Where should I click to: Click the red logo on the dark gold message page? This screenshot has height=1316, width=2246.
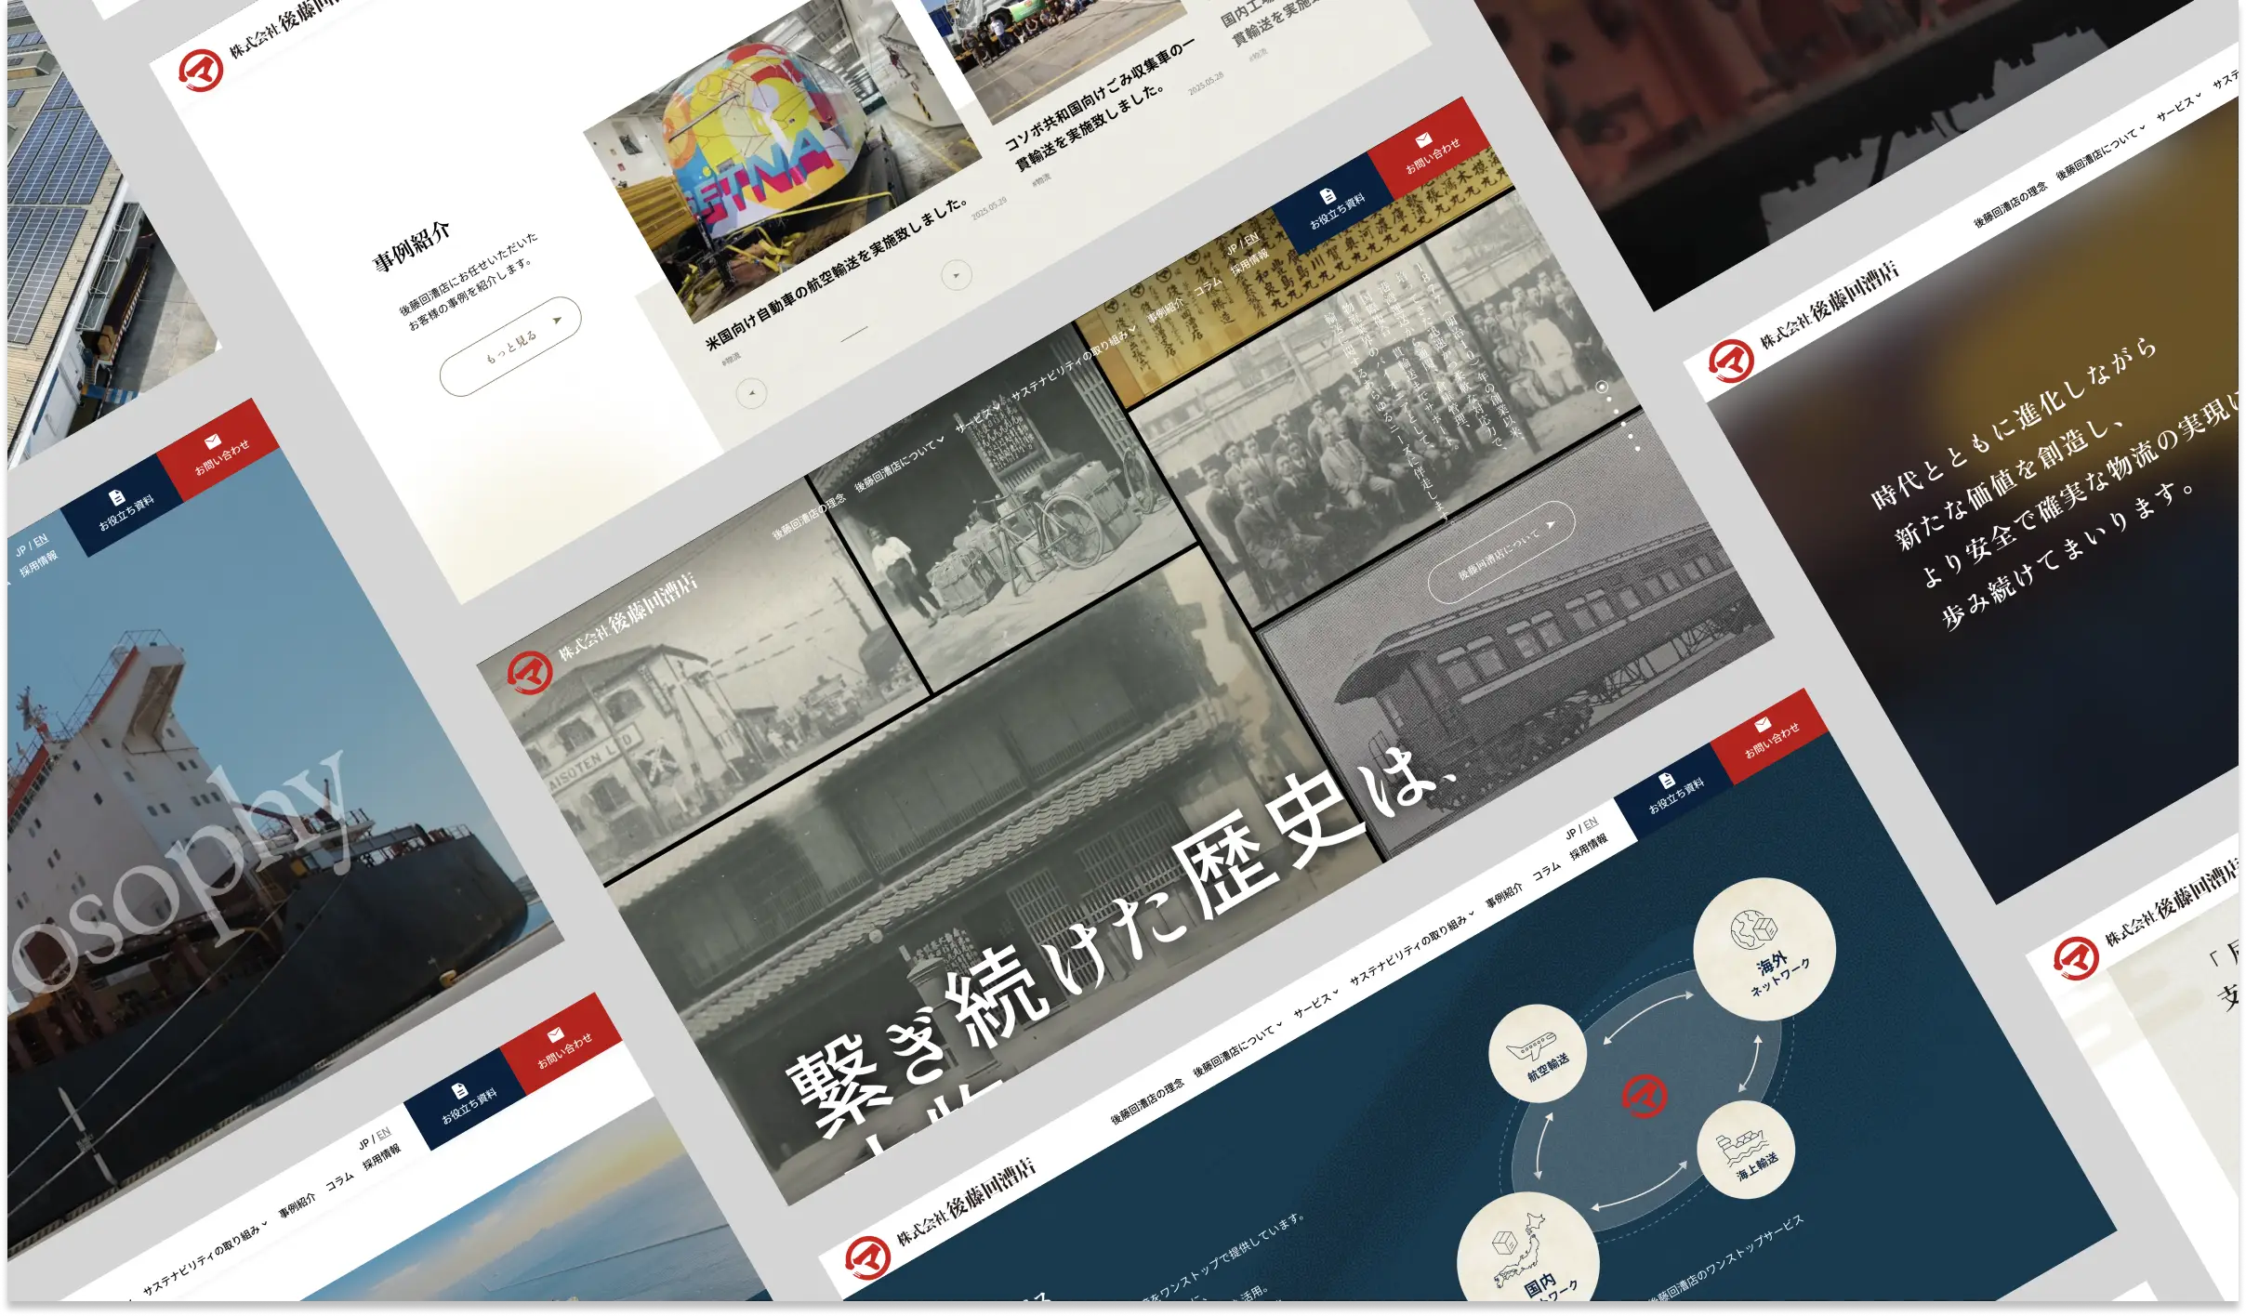[1731, 362]
